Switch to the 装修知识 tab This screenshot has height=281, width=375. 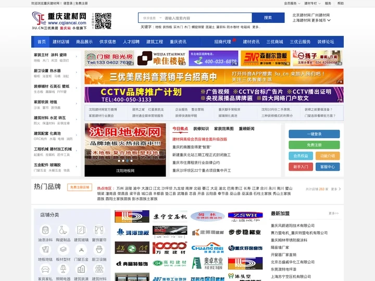(201, 129)
